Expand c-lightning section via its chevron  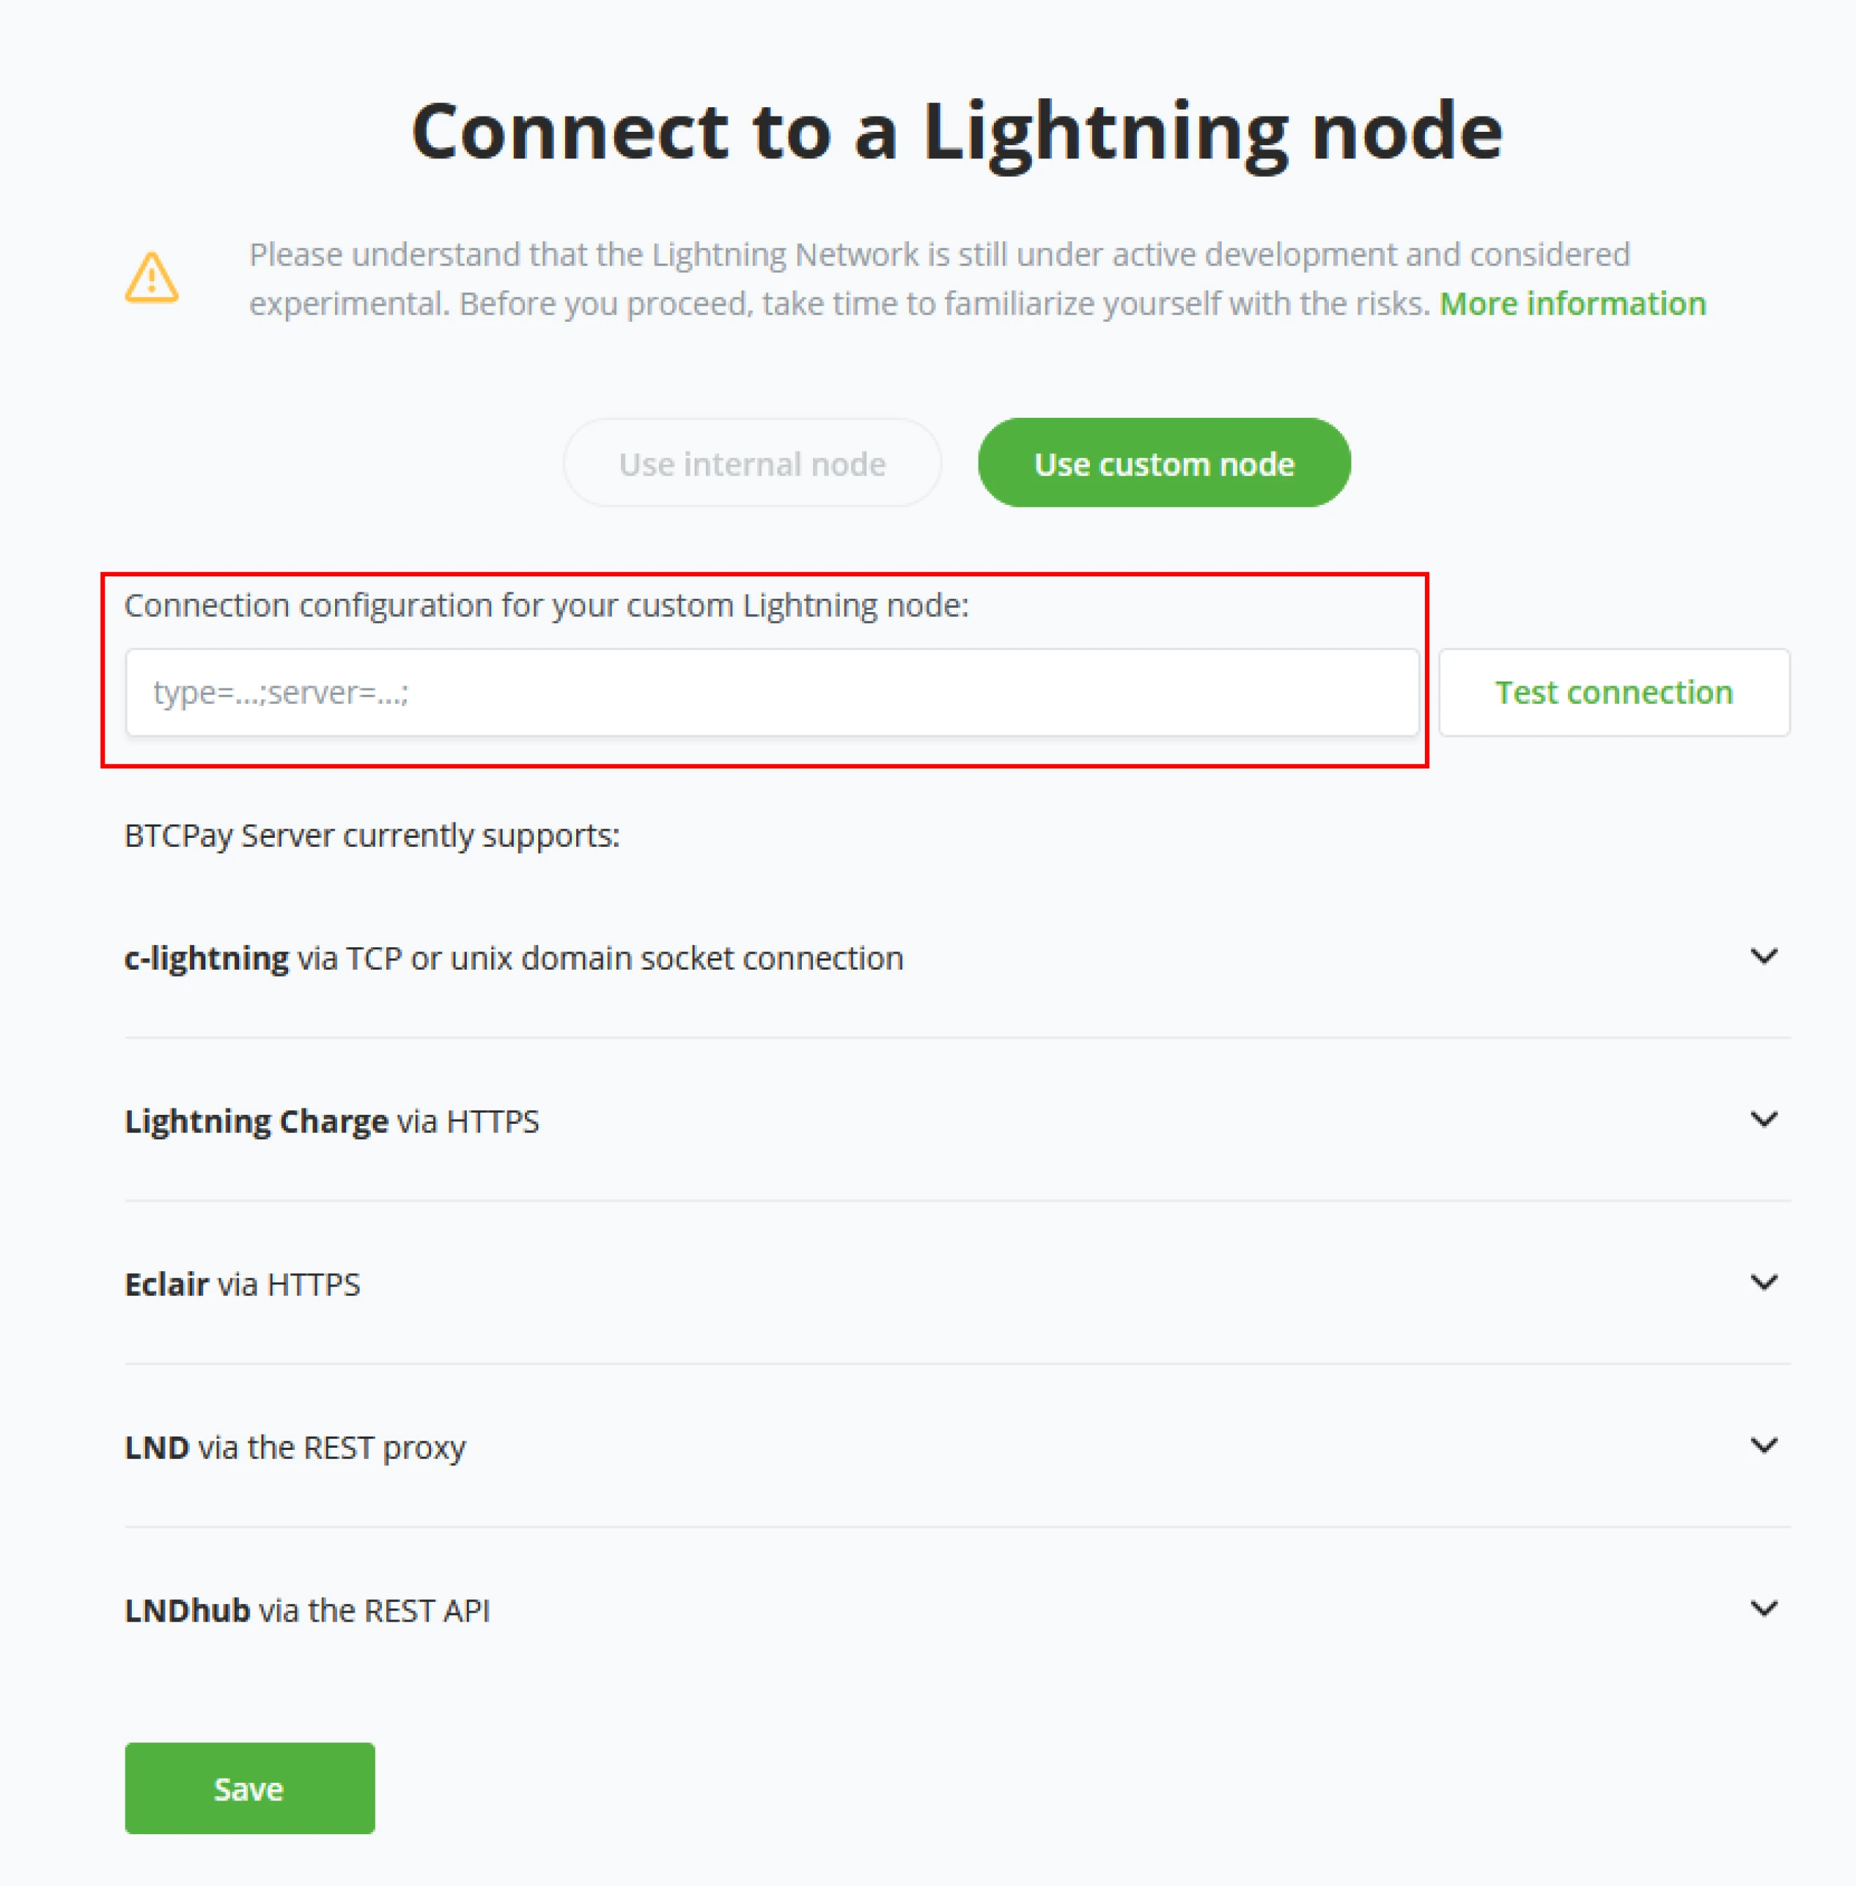point(1763,956)
